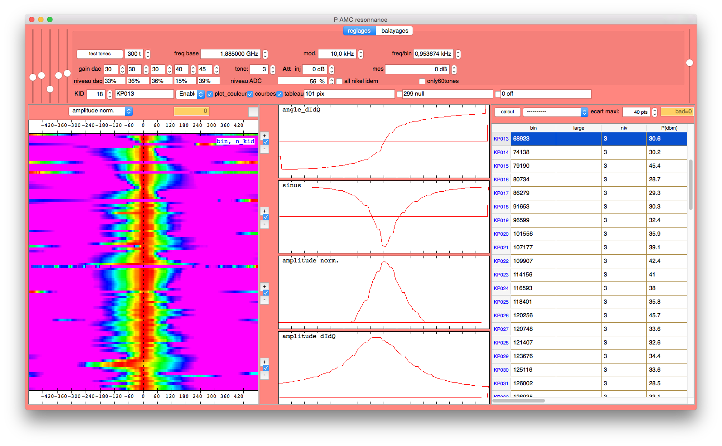The image size is (722, 446).
Task: Select the reglages tab
Action: pos(359,31)
